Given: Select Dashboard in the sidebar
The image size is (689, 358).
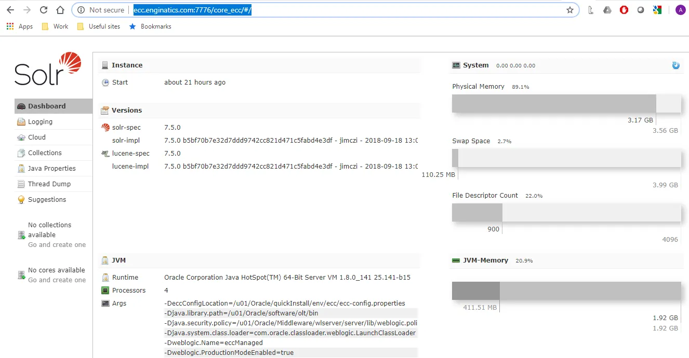Looking at the screenshot, I should coord(54,106).
